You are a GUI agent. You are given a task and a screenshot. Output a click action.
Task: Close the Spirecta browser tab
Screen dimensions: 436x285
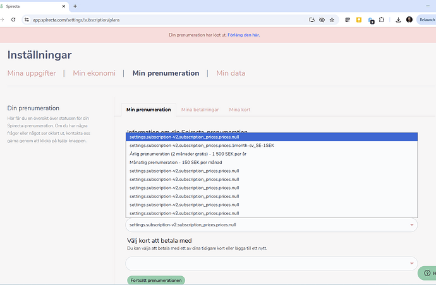coord(64,6)
